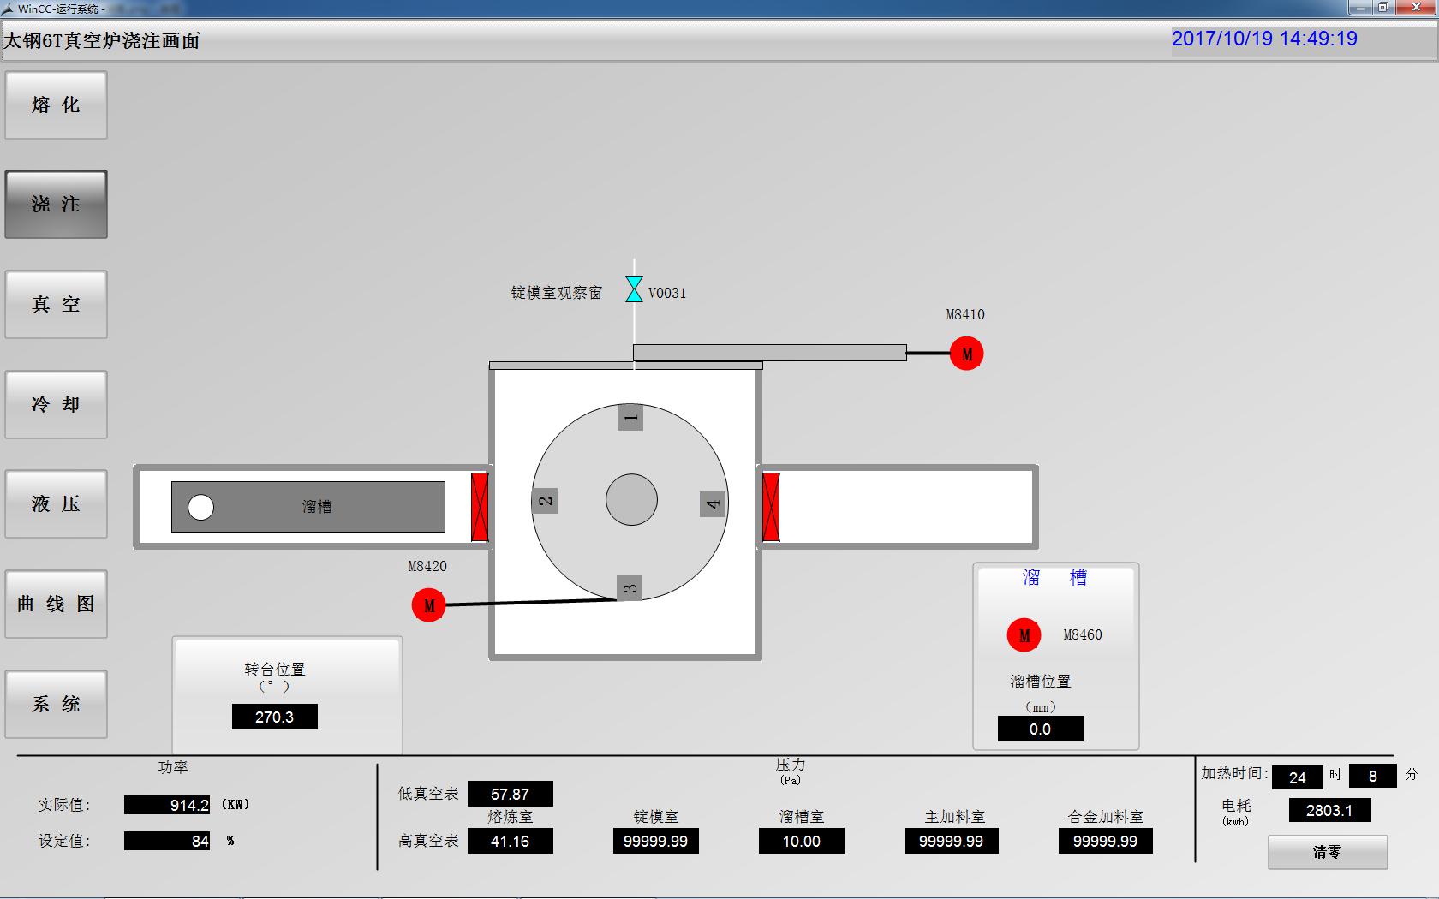Image resolution: width=1439 pixels, height=899 pixels.
Task: Click mold position 4 on turntable
Action: [713, 504]
